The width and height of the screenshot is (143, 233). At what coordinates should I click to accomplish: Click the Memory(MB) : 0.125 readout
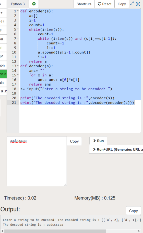click(x=95, y=198)
